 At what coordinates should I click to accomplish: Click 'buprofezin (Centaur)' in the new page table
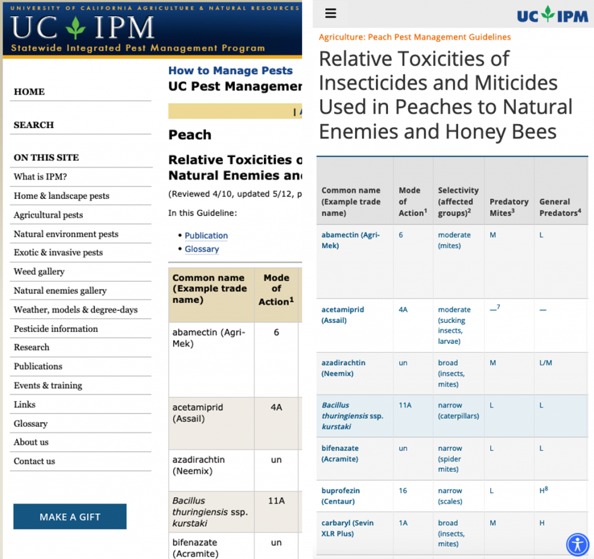tap(341, 496)
